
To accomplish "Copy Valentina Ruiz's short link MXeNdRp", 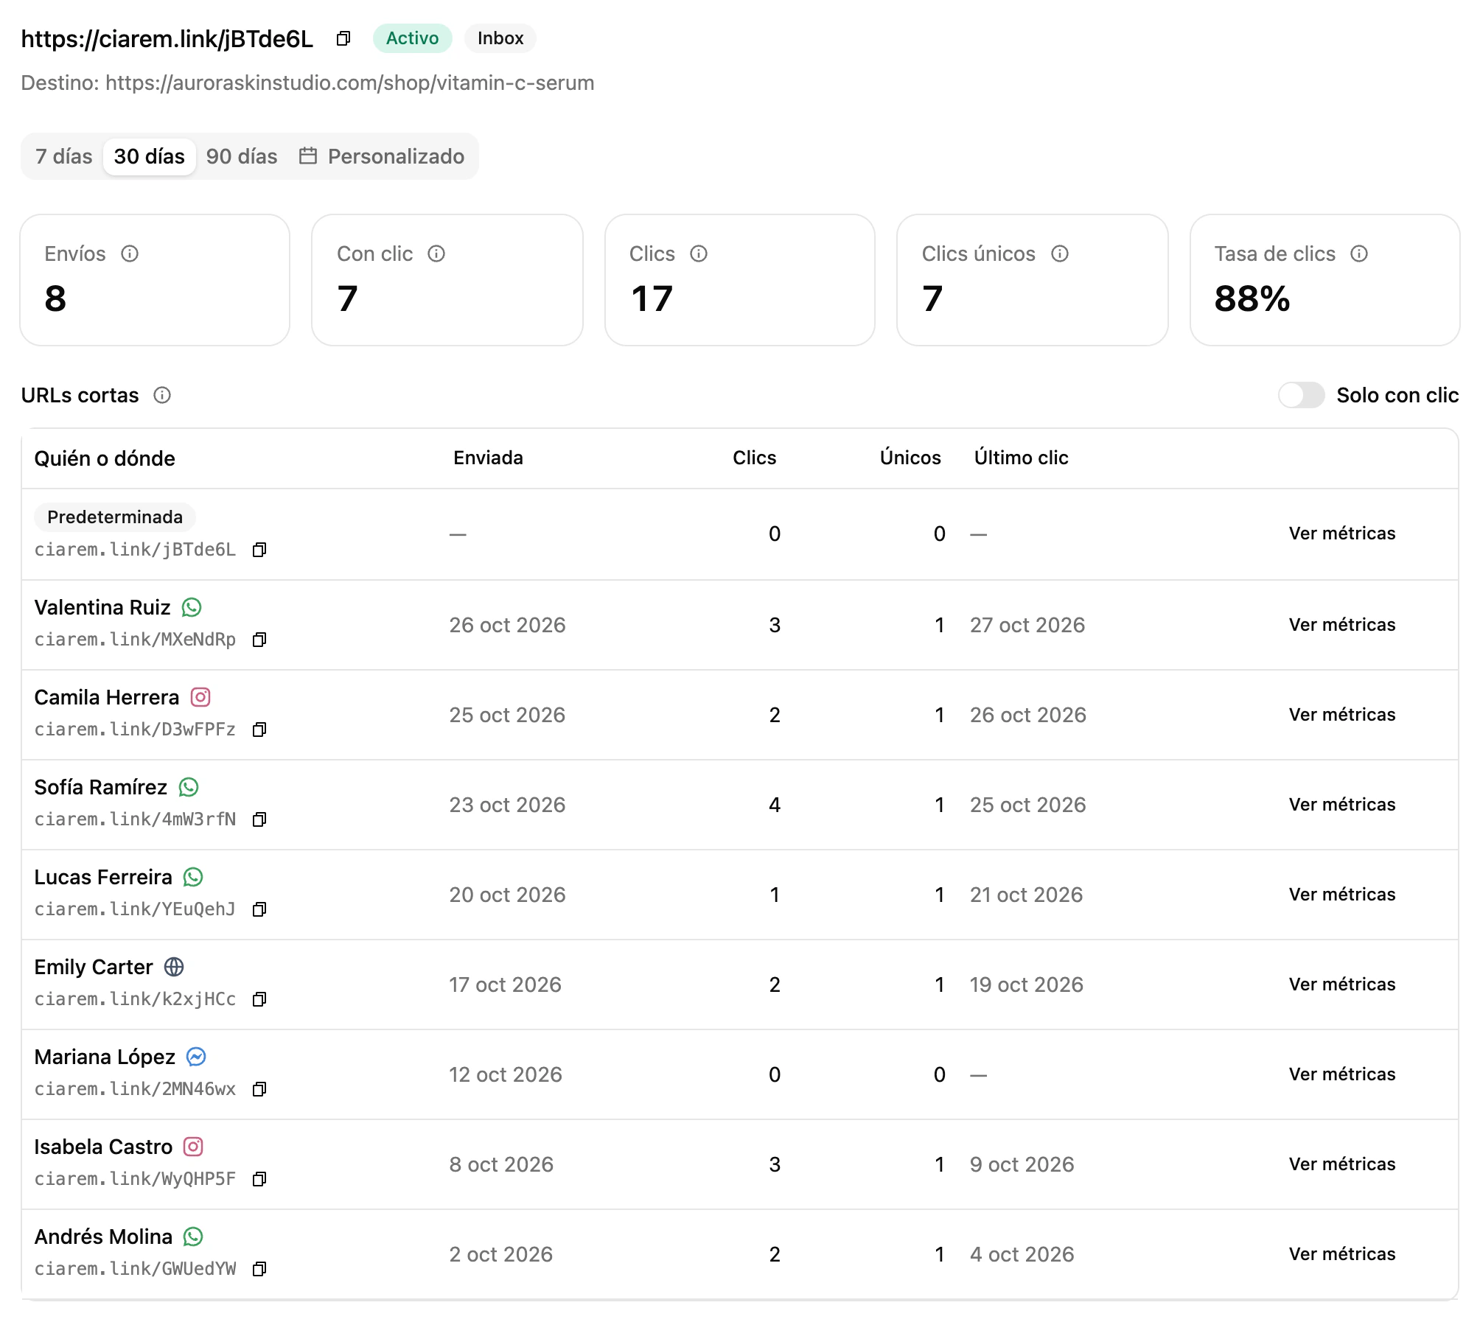I will coord(259,640).
